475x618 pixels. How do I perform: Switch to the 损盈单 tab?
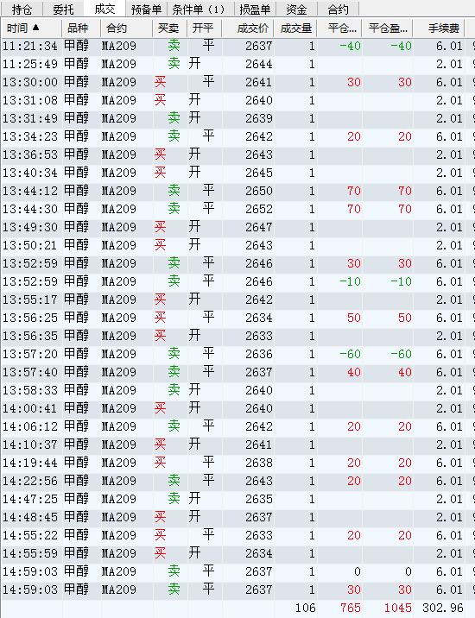(255, 9)
